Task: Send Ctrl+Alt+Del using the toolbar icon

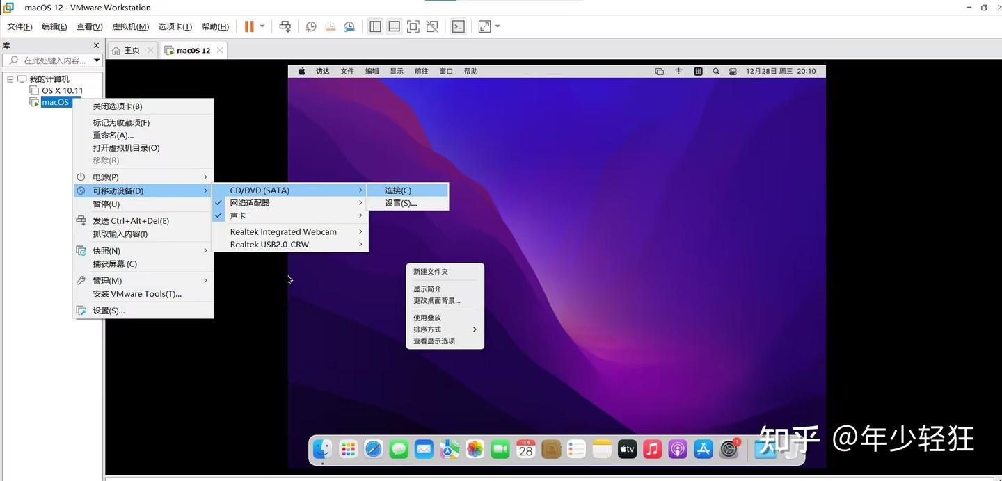Action: tap(285, 26)
